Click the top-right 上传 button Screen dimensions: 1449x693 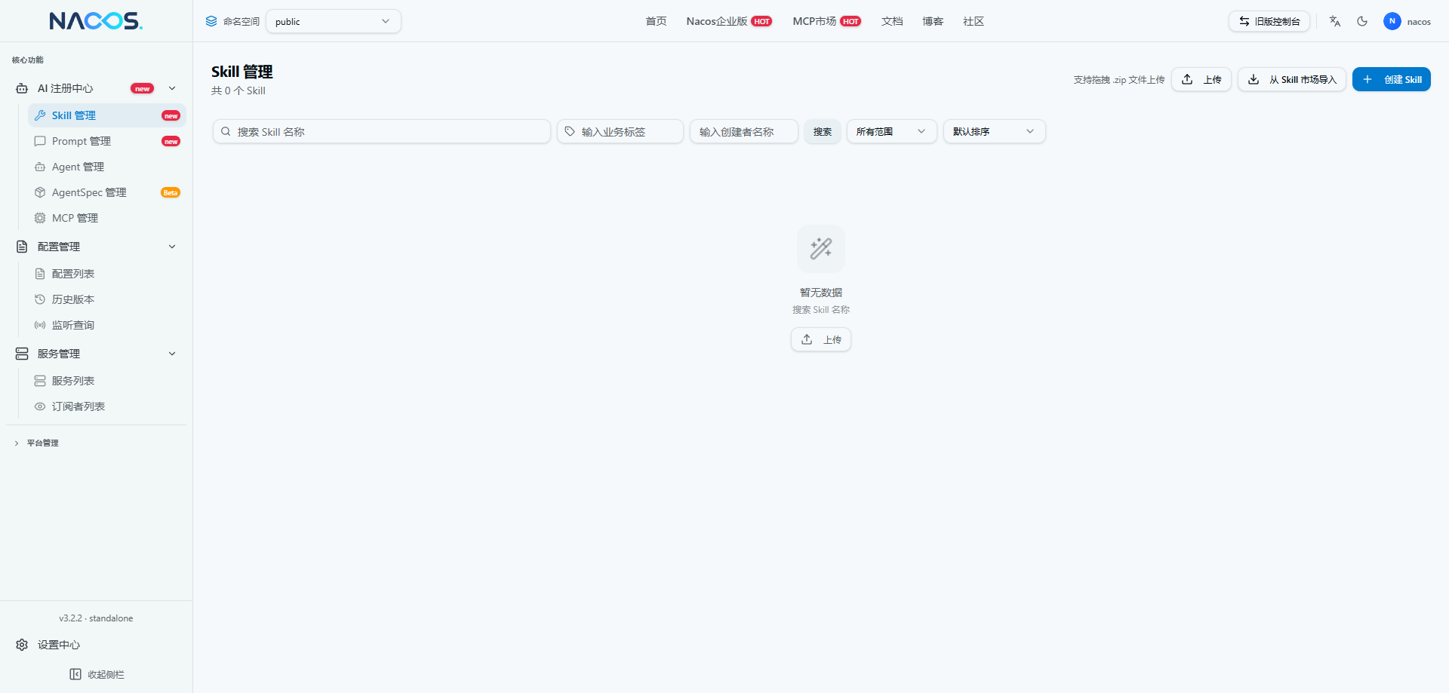pos(1201,79)
